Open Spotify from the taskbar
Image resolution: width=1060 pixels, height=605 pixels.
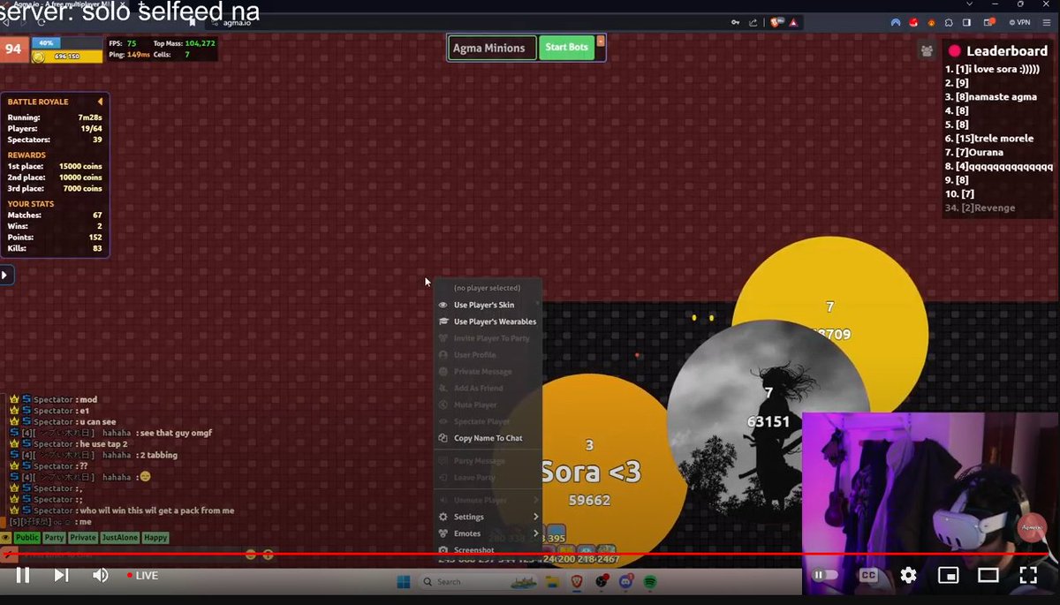click(650, 581)
